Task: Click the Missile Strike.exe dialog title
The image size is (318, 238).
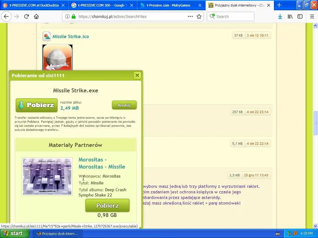Action: 75,90
